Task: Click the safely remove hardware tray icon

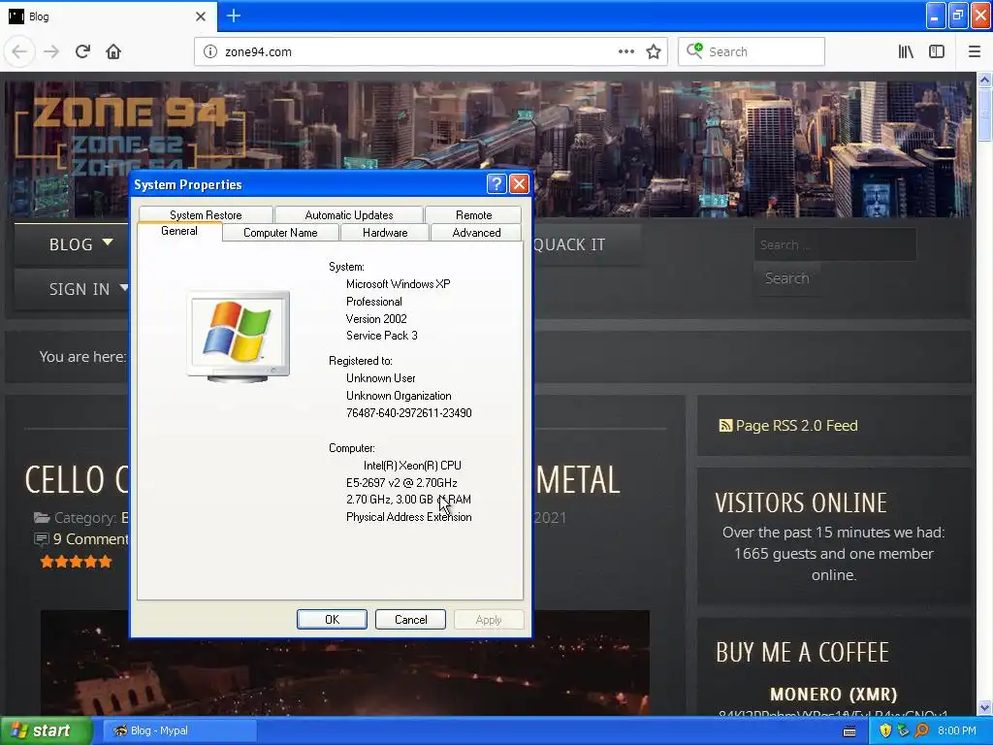Action: [903, 731]
